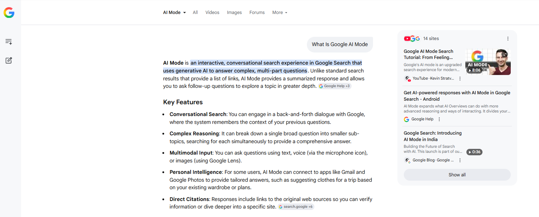539x217 pixels.
Task: Play the 0:36 AI Mode in India video
Action: click(x=474, y=152)
